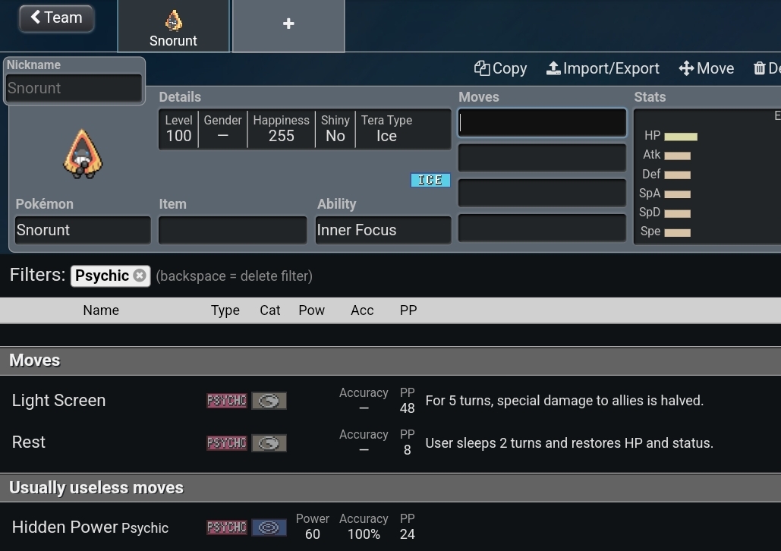
Task: Click Psychic type icon on Rest row
Action: click(227, 443)
